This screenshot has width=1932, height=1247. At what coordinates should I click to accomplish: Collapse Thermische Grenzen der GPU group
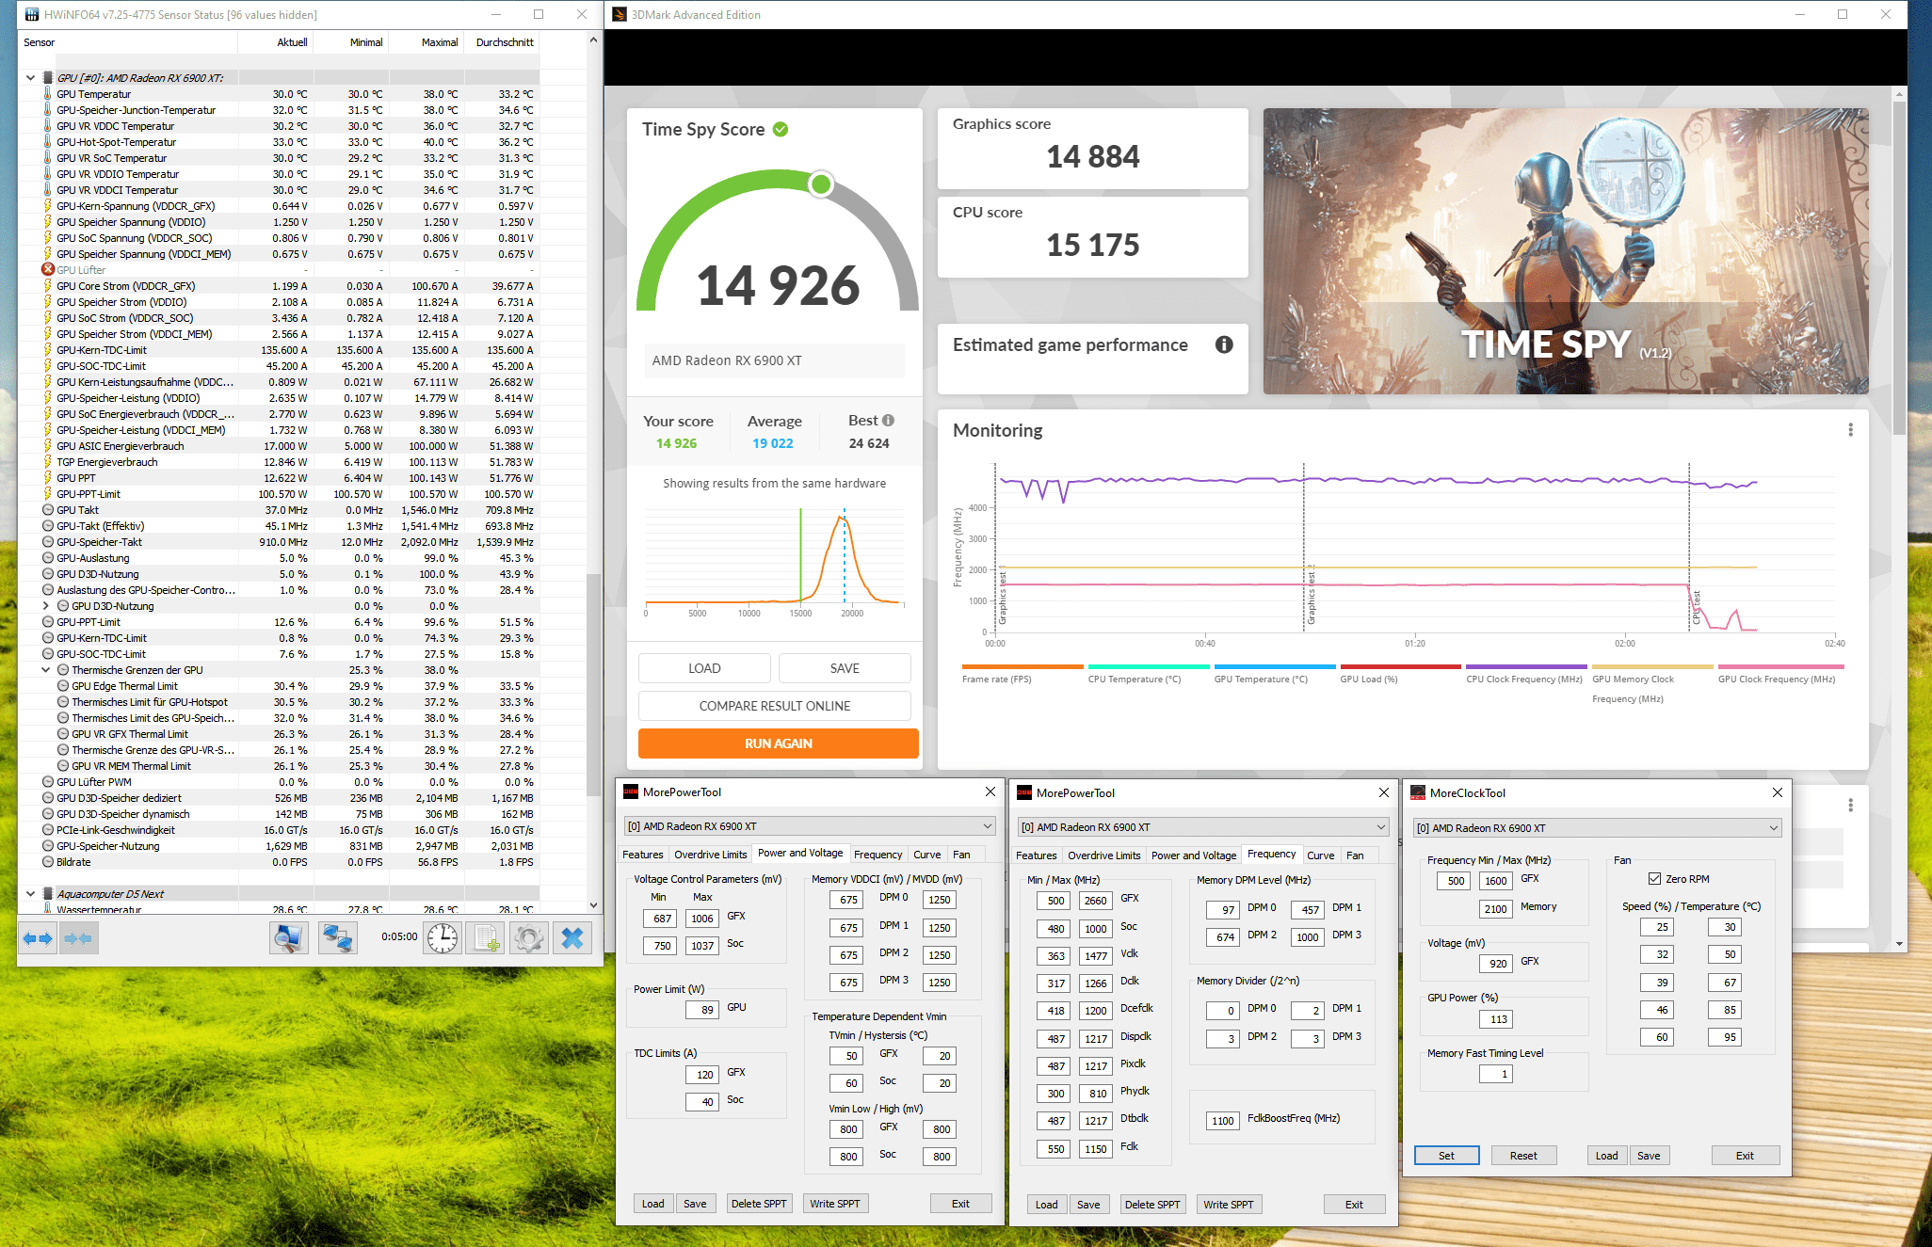[45, 670]
